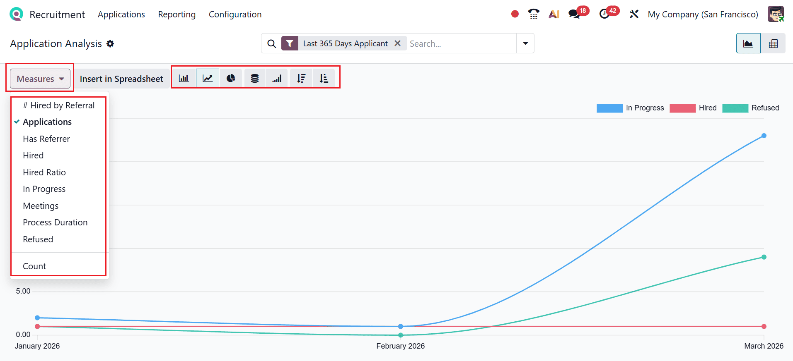Switch to pie chart mode

(231, 78)
